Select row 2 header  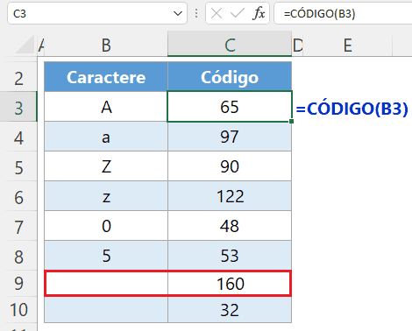tap(18, 78)
